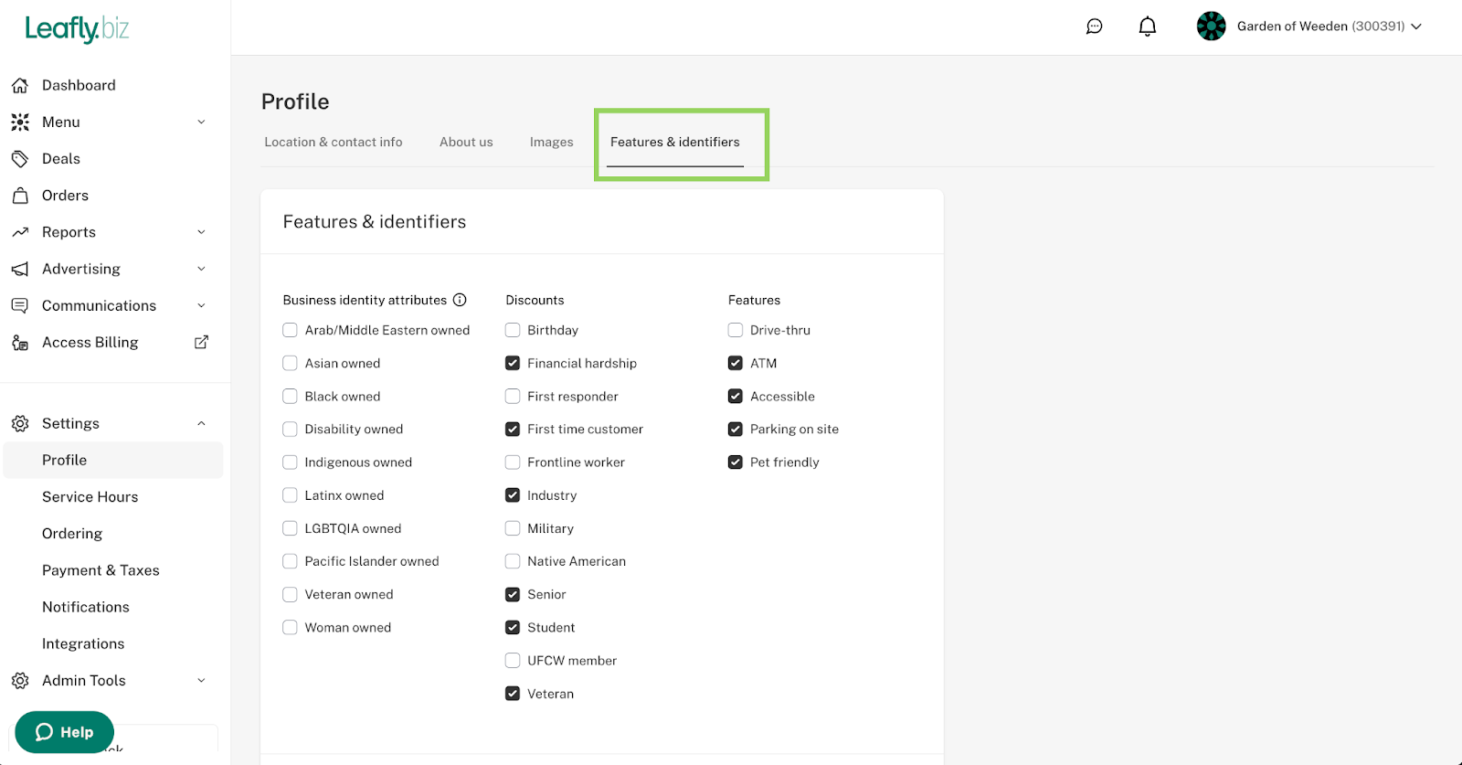Check Black owned checkbox
This screenshot has width=1462, height=765.
click(x=290, y=396)
